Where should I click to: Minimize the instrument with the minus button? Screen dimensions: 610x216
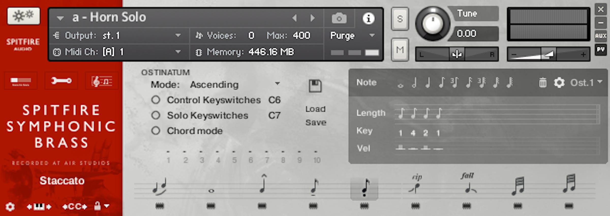(x=601, y=23)
